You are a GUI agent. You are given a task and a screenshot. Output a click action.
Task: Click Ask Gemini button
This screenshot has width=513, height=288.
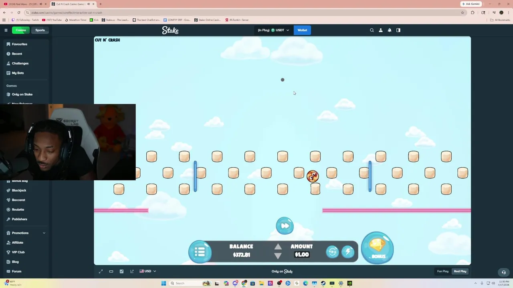471,4
